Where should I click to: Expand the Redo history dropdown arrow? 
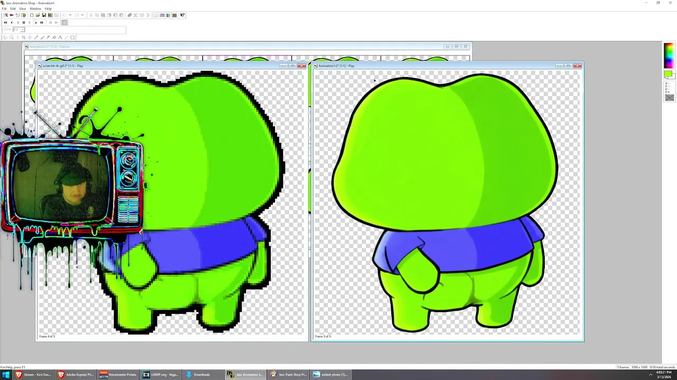coord(83,15)
